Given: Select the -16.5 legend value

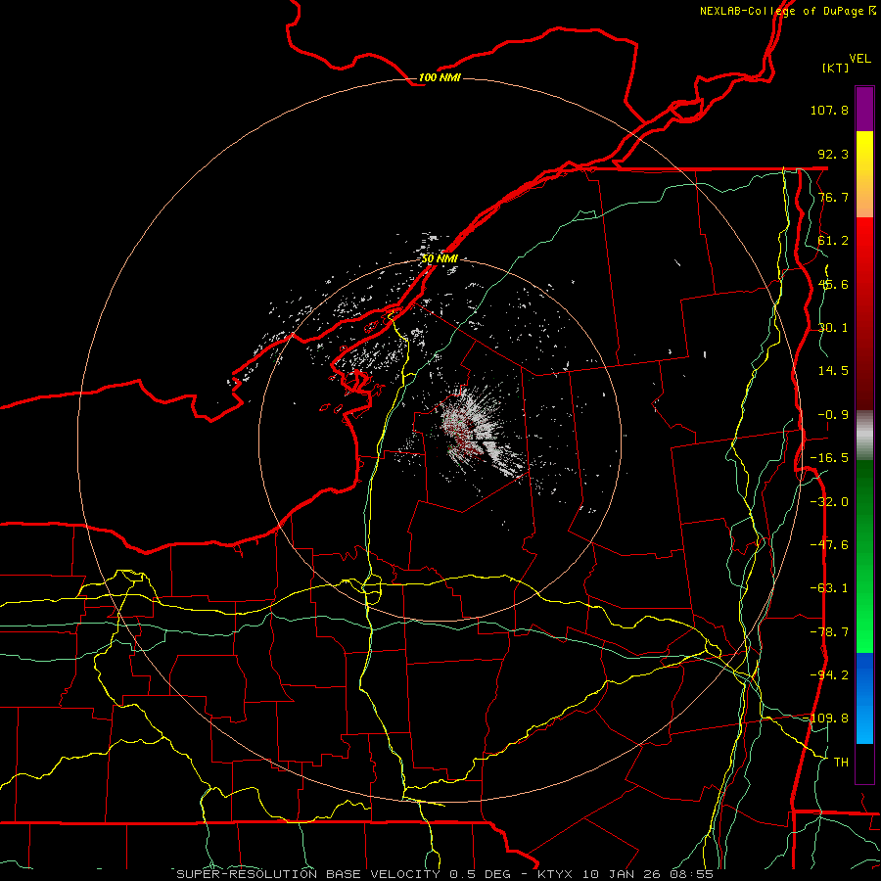Looking at the screenshot, I should click(x=829, y=458).
